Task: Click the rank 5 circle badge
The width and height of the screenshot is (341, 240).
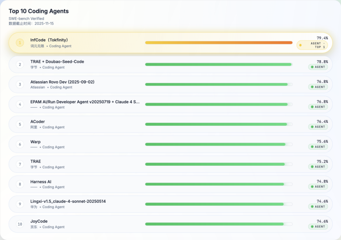Action: pos(20,125)
